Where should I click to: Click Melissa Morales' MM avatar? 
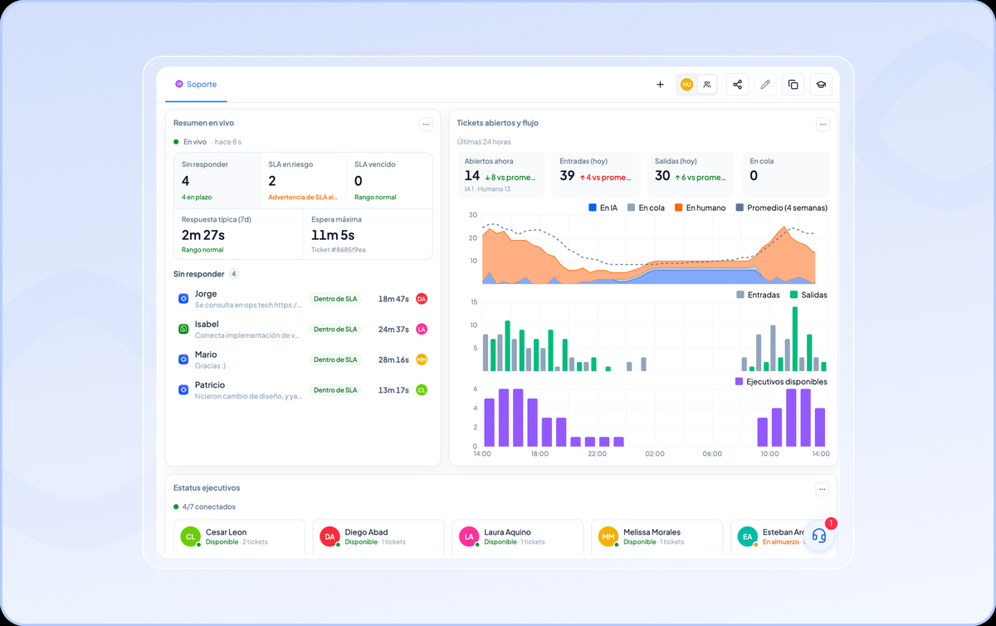pos(608,536)
